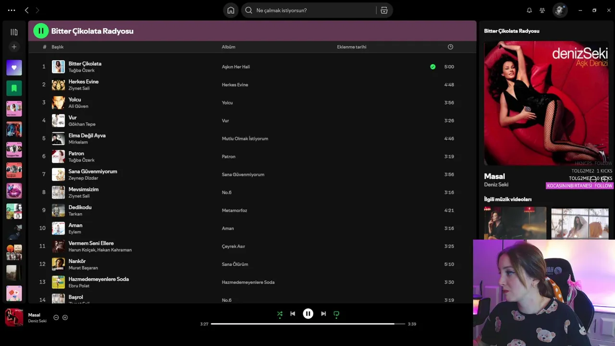
Task: Click Dedikodu track cover thumbnail
Action: 58,210
